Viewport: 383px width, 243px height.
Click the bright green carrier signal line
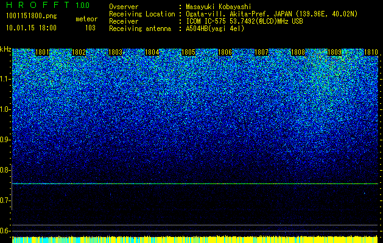pyautogui.click(x=195, y=184)
